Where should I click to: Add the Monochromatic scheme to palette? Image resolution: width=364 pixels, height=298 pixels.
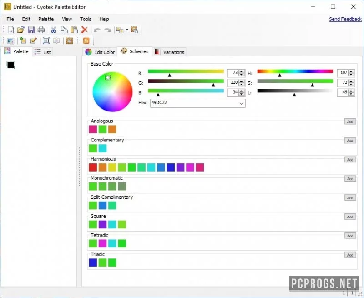[350, 179]
